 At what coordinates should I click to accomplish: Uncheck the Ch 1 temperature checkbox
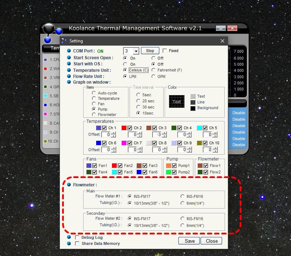(104, 128)
